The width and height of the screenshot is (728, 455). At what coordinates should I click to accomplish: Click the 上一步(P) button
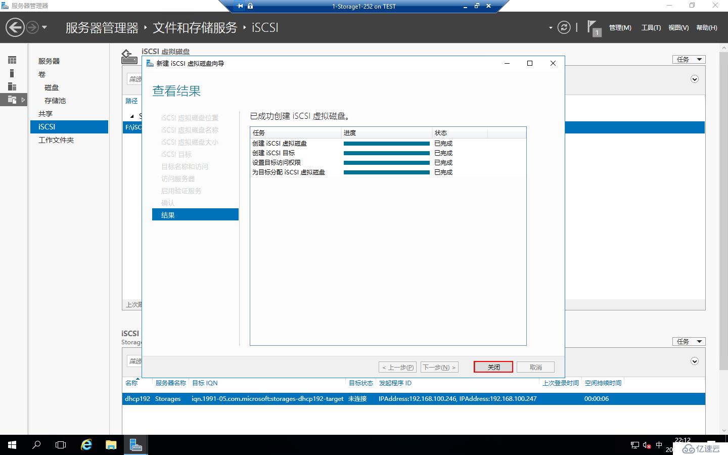point(398,367)
